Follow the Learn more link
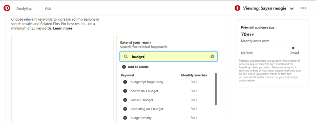Image resolution: width=316 pixels, height=123 pixels. pyautogui.click(x=63, y=28)
